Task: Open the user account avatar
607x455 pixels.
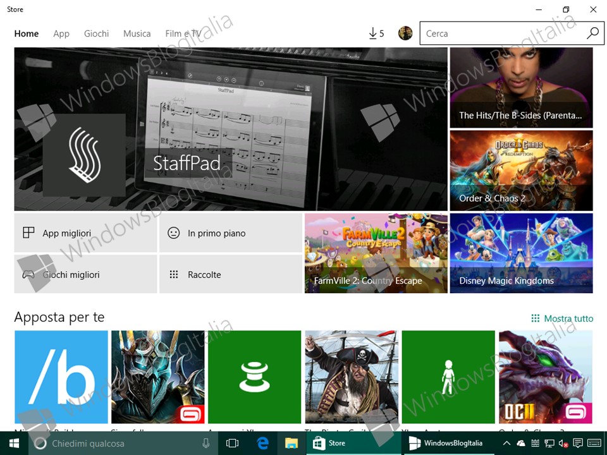Action: 405,33
